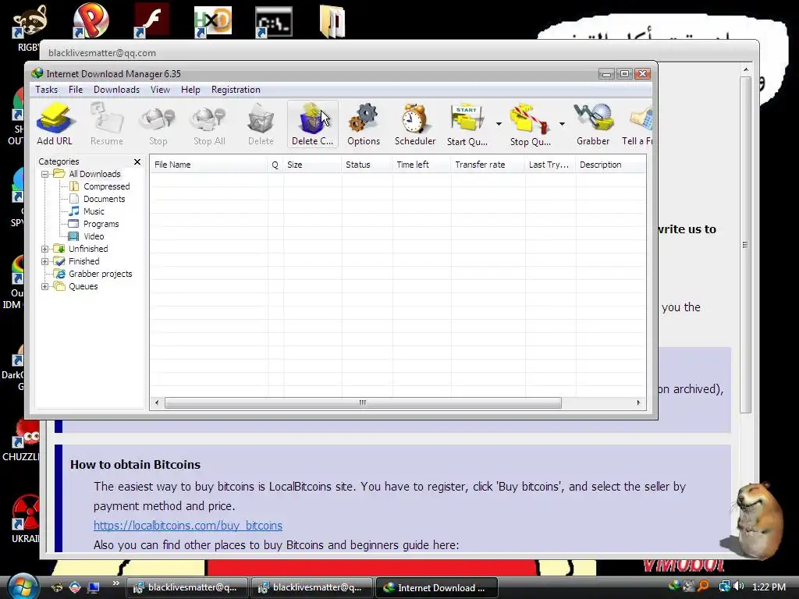The height and width of the screenshot is (599, 799).
Task: Close the Categories panel
Action: [x=137, y=162]
